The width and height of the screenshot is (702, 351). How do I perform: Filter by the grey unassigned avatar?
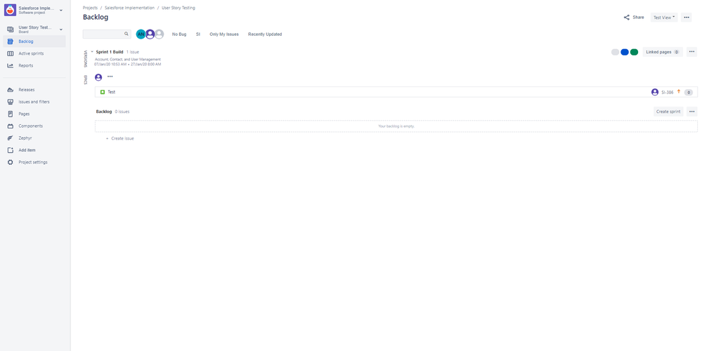(x=159, y=34)
